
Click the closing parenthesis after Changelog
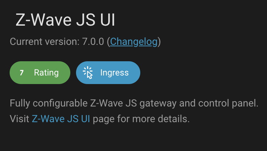(159, 42)
